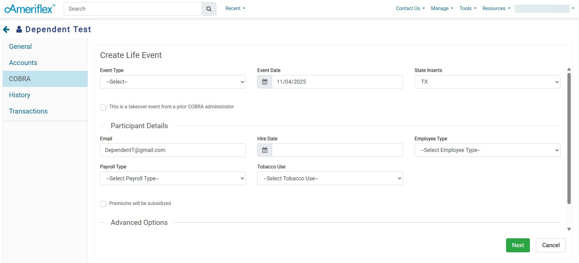This screenshot has height=263, width=579.
Task: Click the scroll up arrow in form
Action: [569, 69]
